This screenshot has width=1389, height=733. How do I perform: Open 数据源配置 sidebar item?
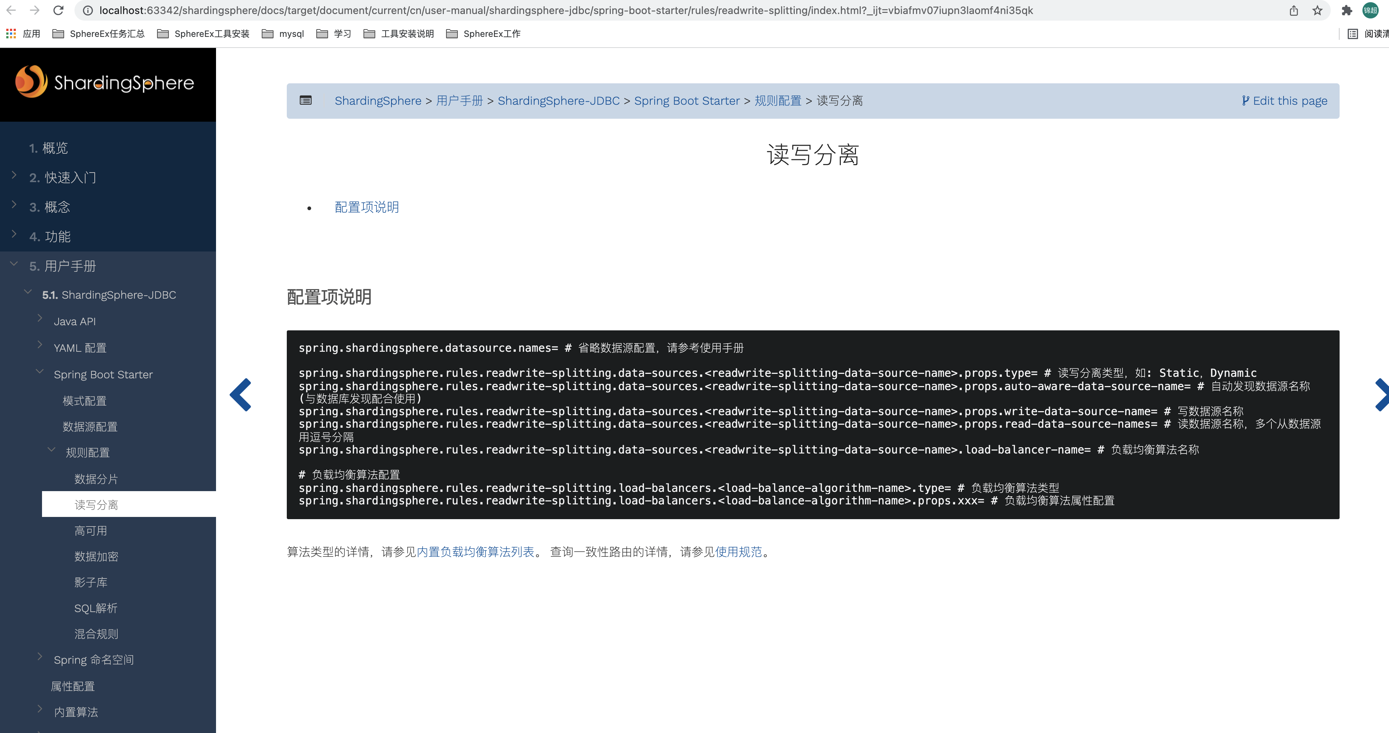pos(90,427)
